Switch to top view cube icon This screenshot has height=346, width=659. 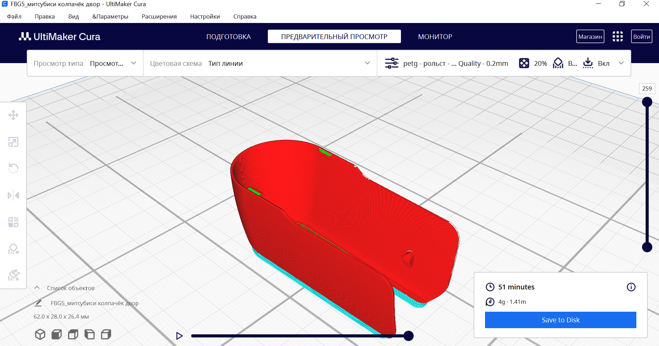73,334
